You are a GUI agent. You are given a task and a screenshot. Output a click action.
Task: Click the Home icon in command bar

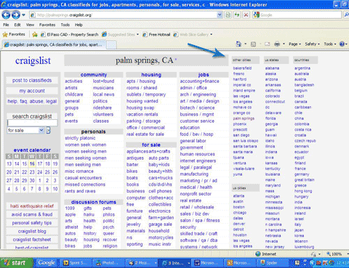click(x=238, y=44)
